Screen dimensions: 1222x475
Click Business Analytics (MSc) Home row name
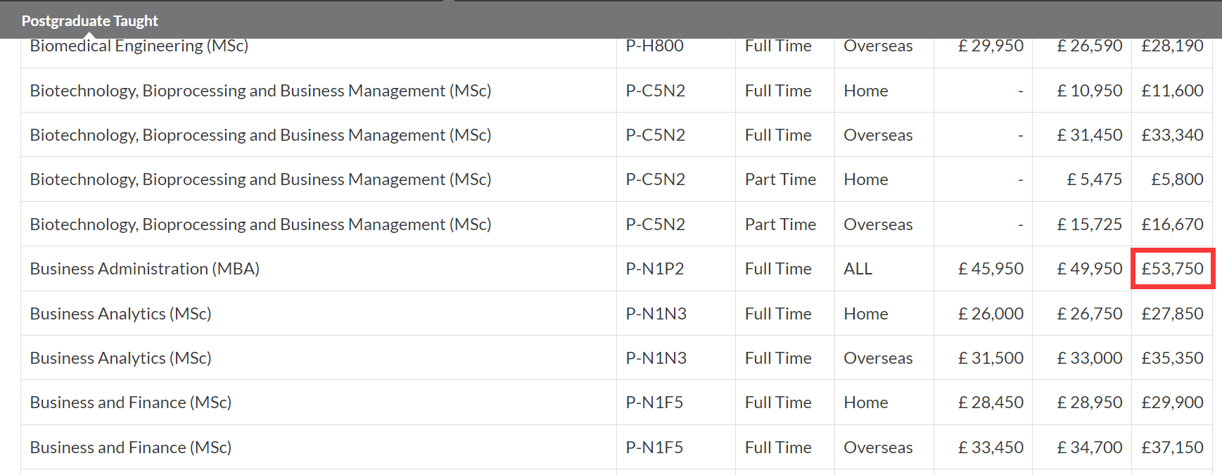pyautogui.click(x=120, y=314)
